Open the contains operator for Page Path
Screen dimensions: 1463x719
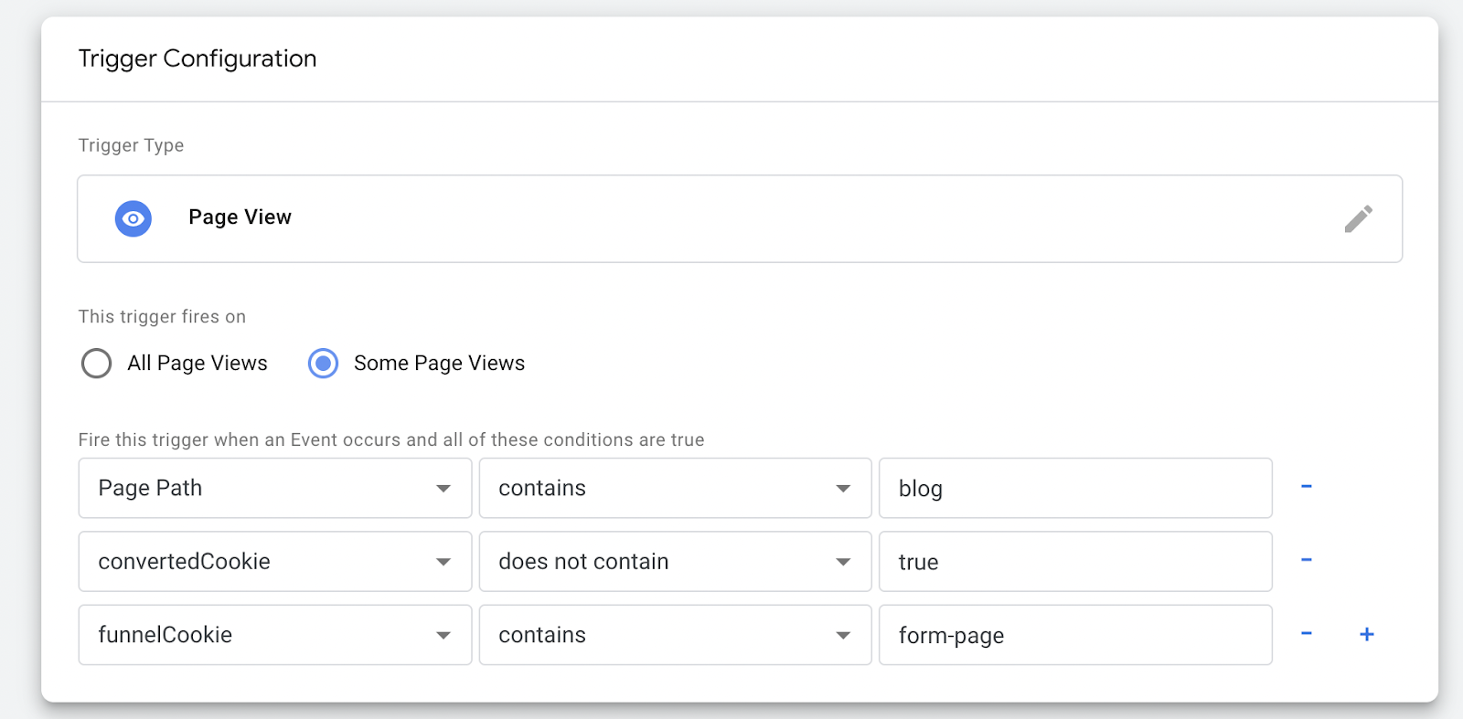pyautogui.click(x=675, y=488)
